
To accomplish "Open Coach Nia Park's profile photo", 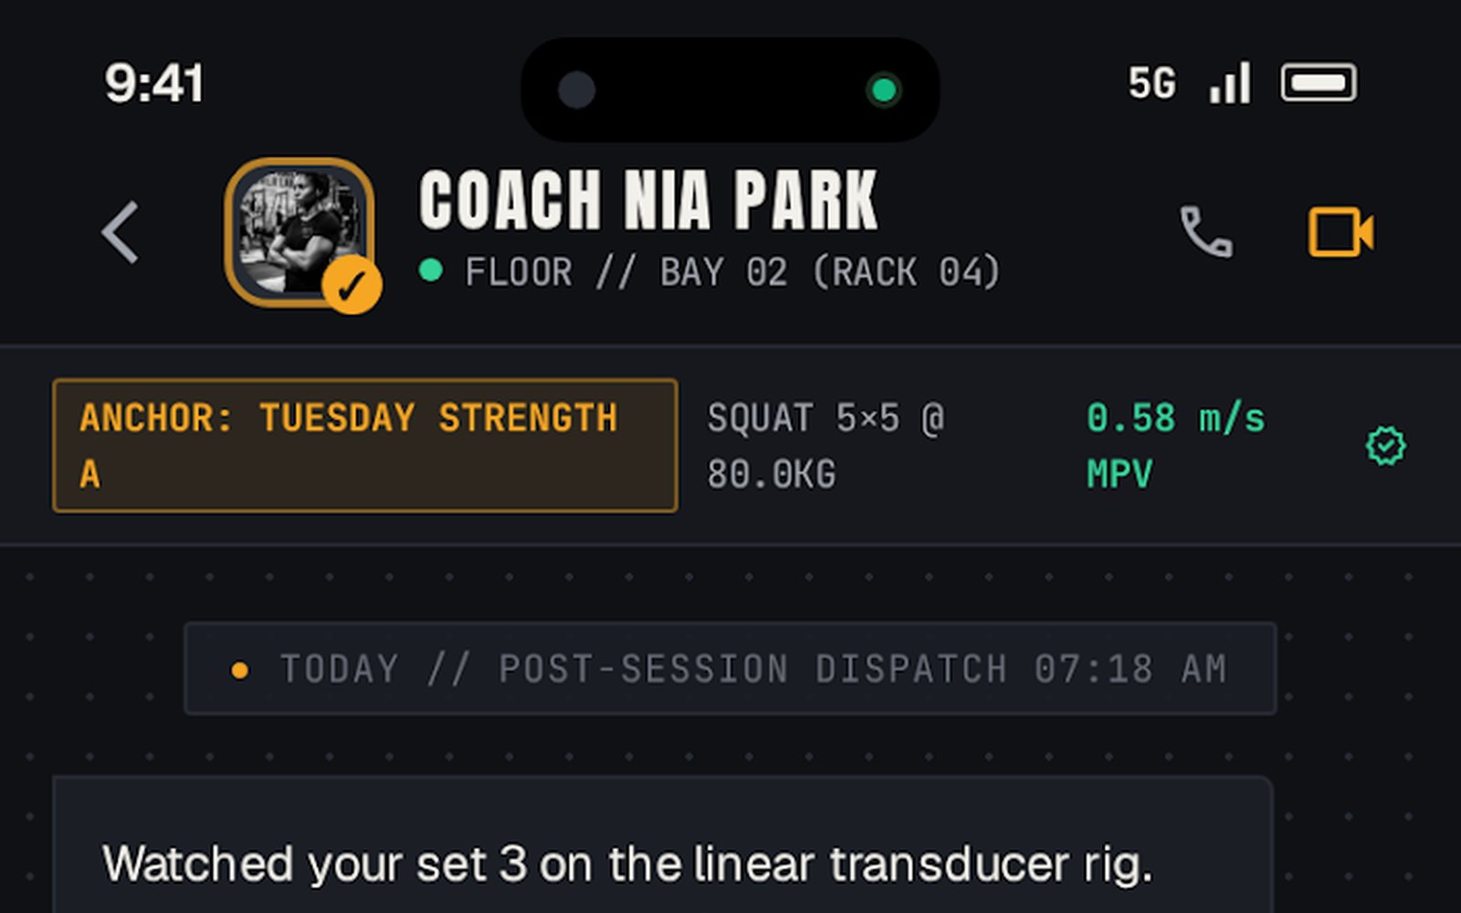I will pos(300,232).
